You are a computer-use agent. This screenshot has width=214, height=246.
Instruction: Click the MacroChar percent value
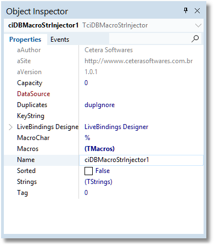coord(87,138)
